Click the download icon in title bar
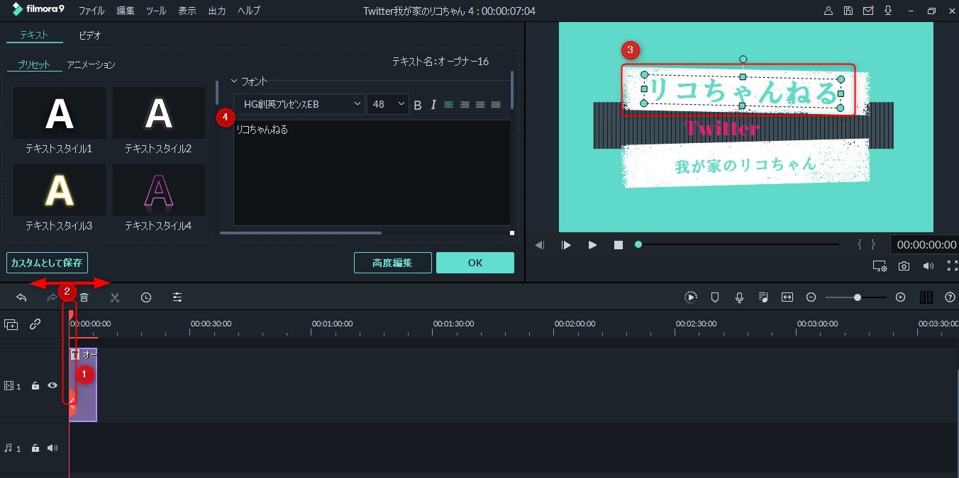This screenshot has height=478, width=959. tap(887, 11)
